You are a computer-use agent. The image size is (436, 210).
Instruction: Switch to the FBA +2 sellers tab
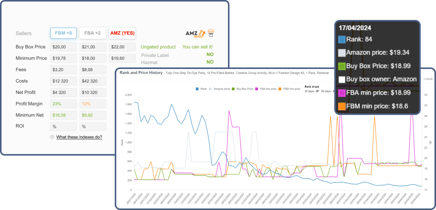coord(93,33)
